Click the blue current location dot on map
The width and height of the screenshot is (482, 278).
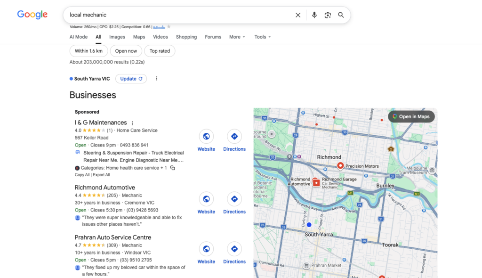[309, 225]
